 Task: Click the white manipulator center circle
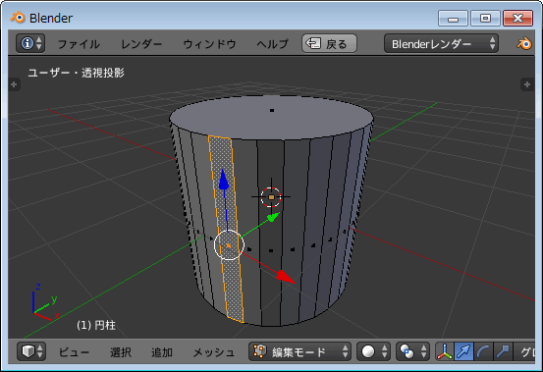229,245
